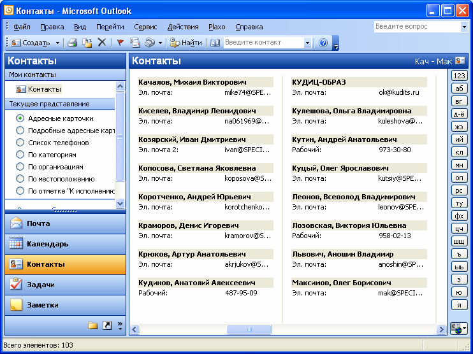Select Адресные карточки view radio button
This screenshot has width=473, height=354.
tap(20, 118)
